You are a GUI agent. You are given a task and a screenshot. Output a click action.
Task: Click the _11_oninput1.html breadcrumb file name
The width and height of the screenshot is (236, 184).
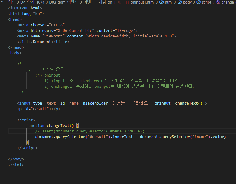(x=139, y=2)
